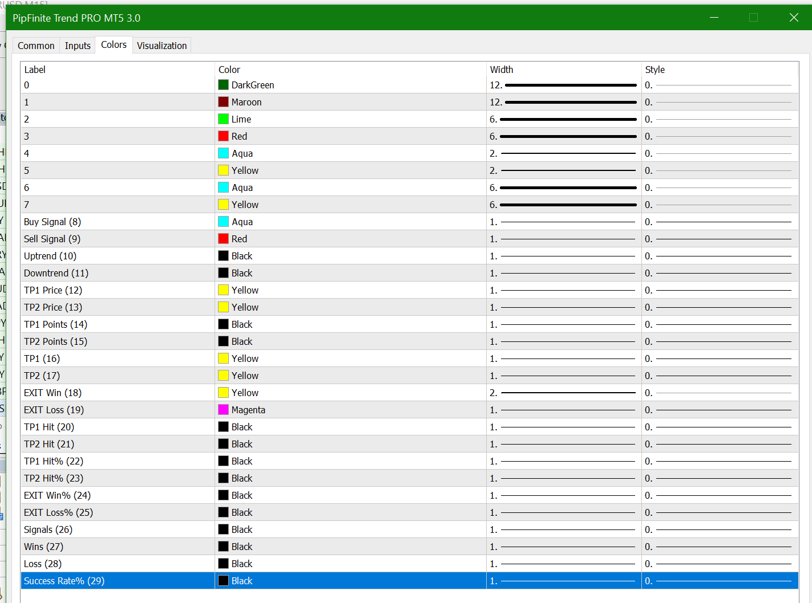Click the Color column header
The image size is (812, 603).
[x=350, y=70]
